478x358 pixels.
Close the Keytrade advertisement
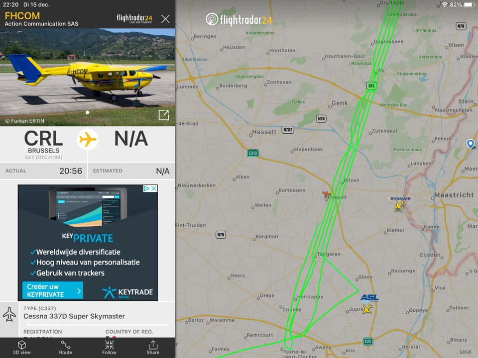point(154,188)
